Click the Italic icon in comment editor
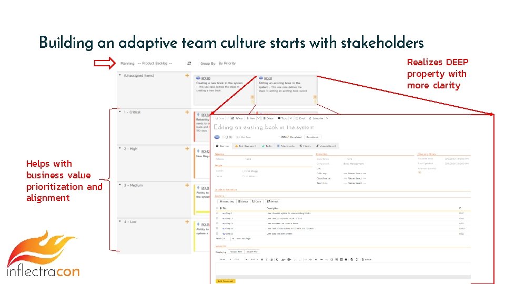The height and width of the screenshot is (284, 505). click(267, 259)
